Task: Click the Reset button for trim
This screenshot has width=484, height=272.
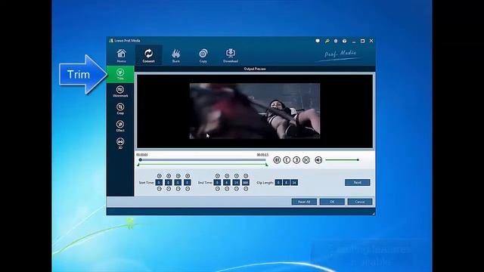Action: [358, 183]
